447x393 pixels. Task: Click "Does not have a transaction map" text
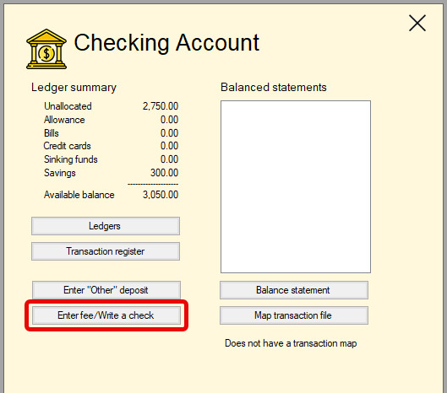coord(291,343)
